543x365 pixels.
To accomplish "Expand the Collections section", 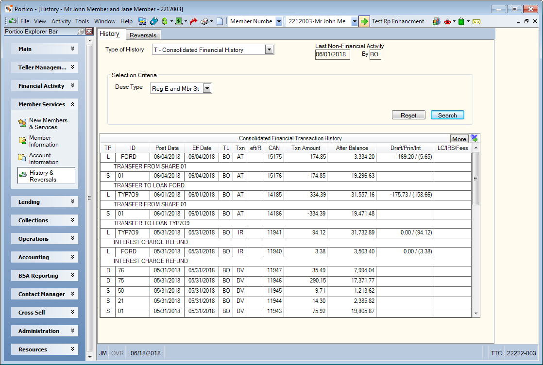I will [44, 220].
